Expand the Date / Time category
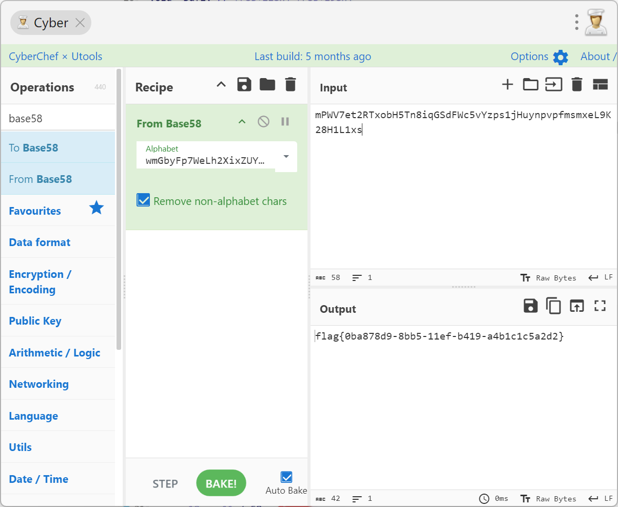The width and height of the screenshot is (618, 507). (58, 479)
